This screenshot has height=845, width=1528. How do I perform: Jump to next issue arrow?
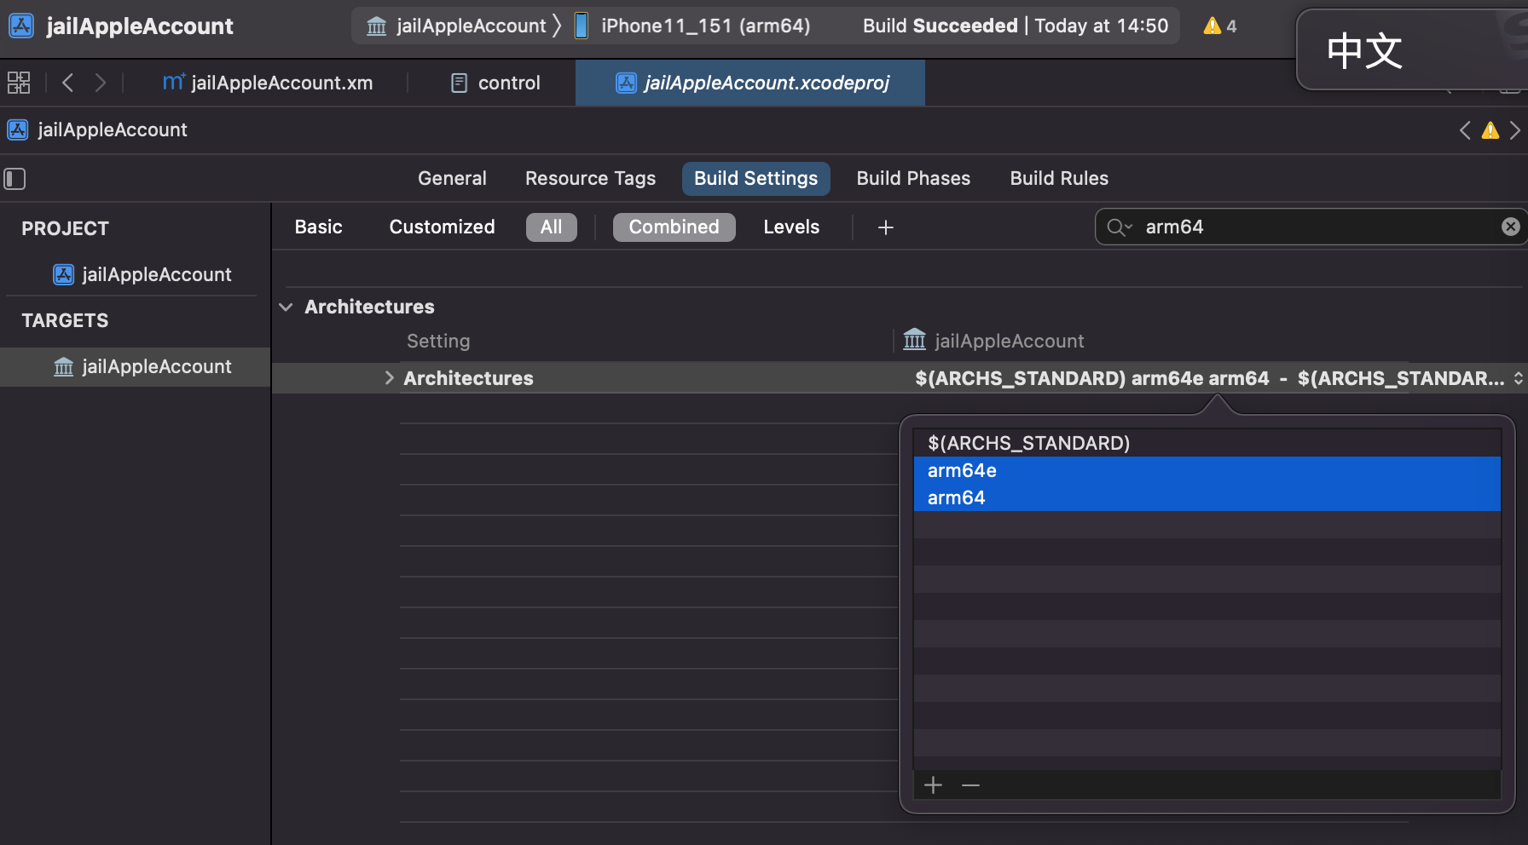[1515, 130]
